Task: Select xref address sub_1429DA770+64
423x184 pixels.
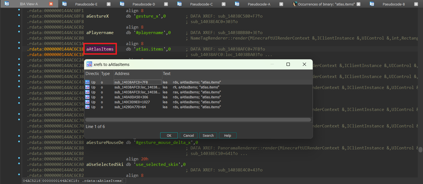Action: coord(130,107)
